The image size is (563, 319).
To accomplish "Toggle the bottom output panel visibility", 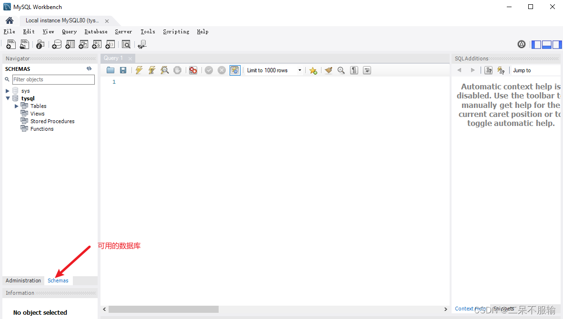I will pyautogui.click(x=547, y=44).
